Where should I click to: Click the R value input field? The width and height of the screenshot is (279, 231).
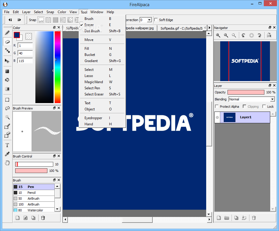pyautogui.click(x=25, y=45)
